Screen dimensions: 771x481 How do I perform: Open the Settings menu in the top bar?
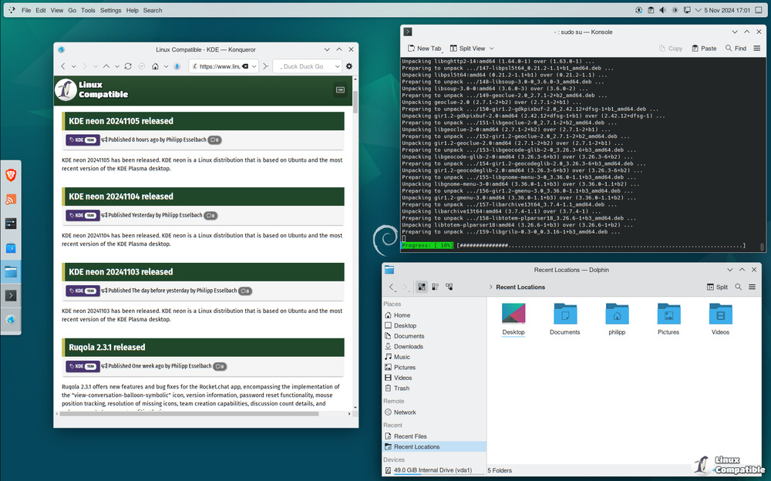tap(111, 10)
